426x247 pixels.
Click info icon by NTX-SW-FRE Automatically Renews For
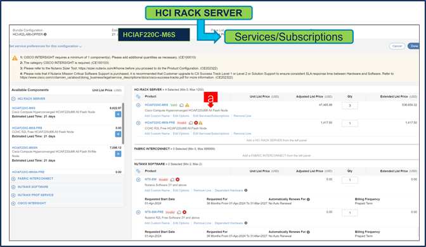point(308,232)
